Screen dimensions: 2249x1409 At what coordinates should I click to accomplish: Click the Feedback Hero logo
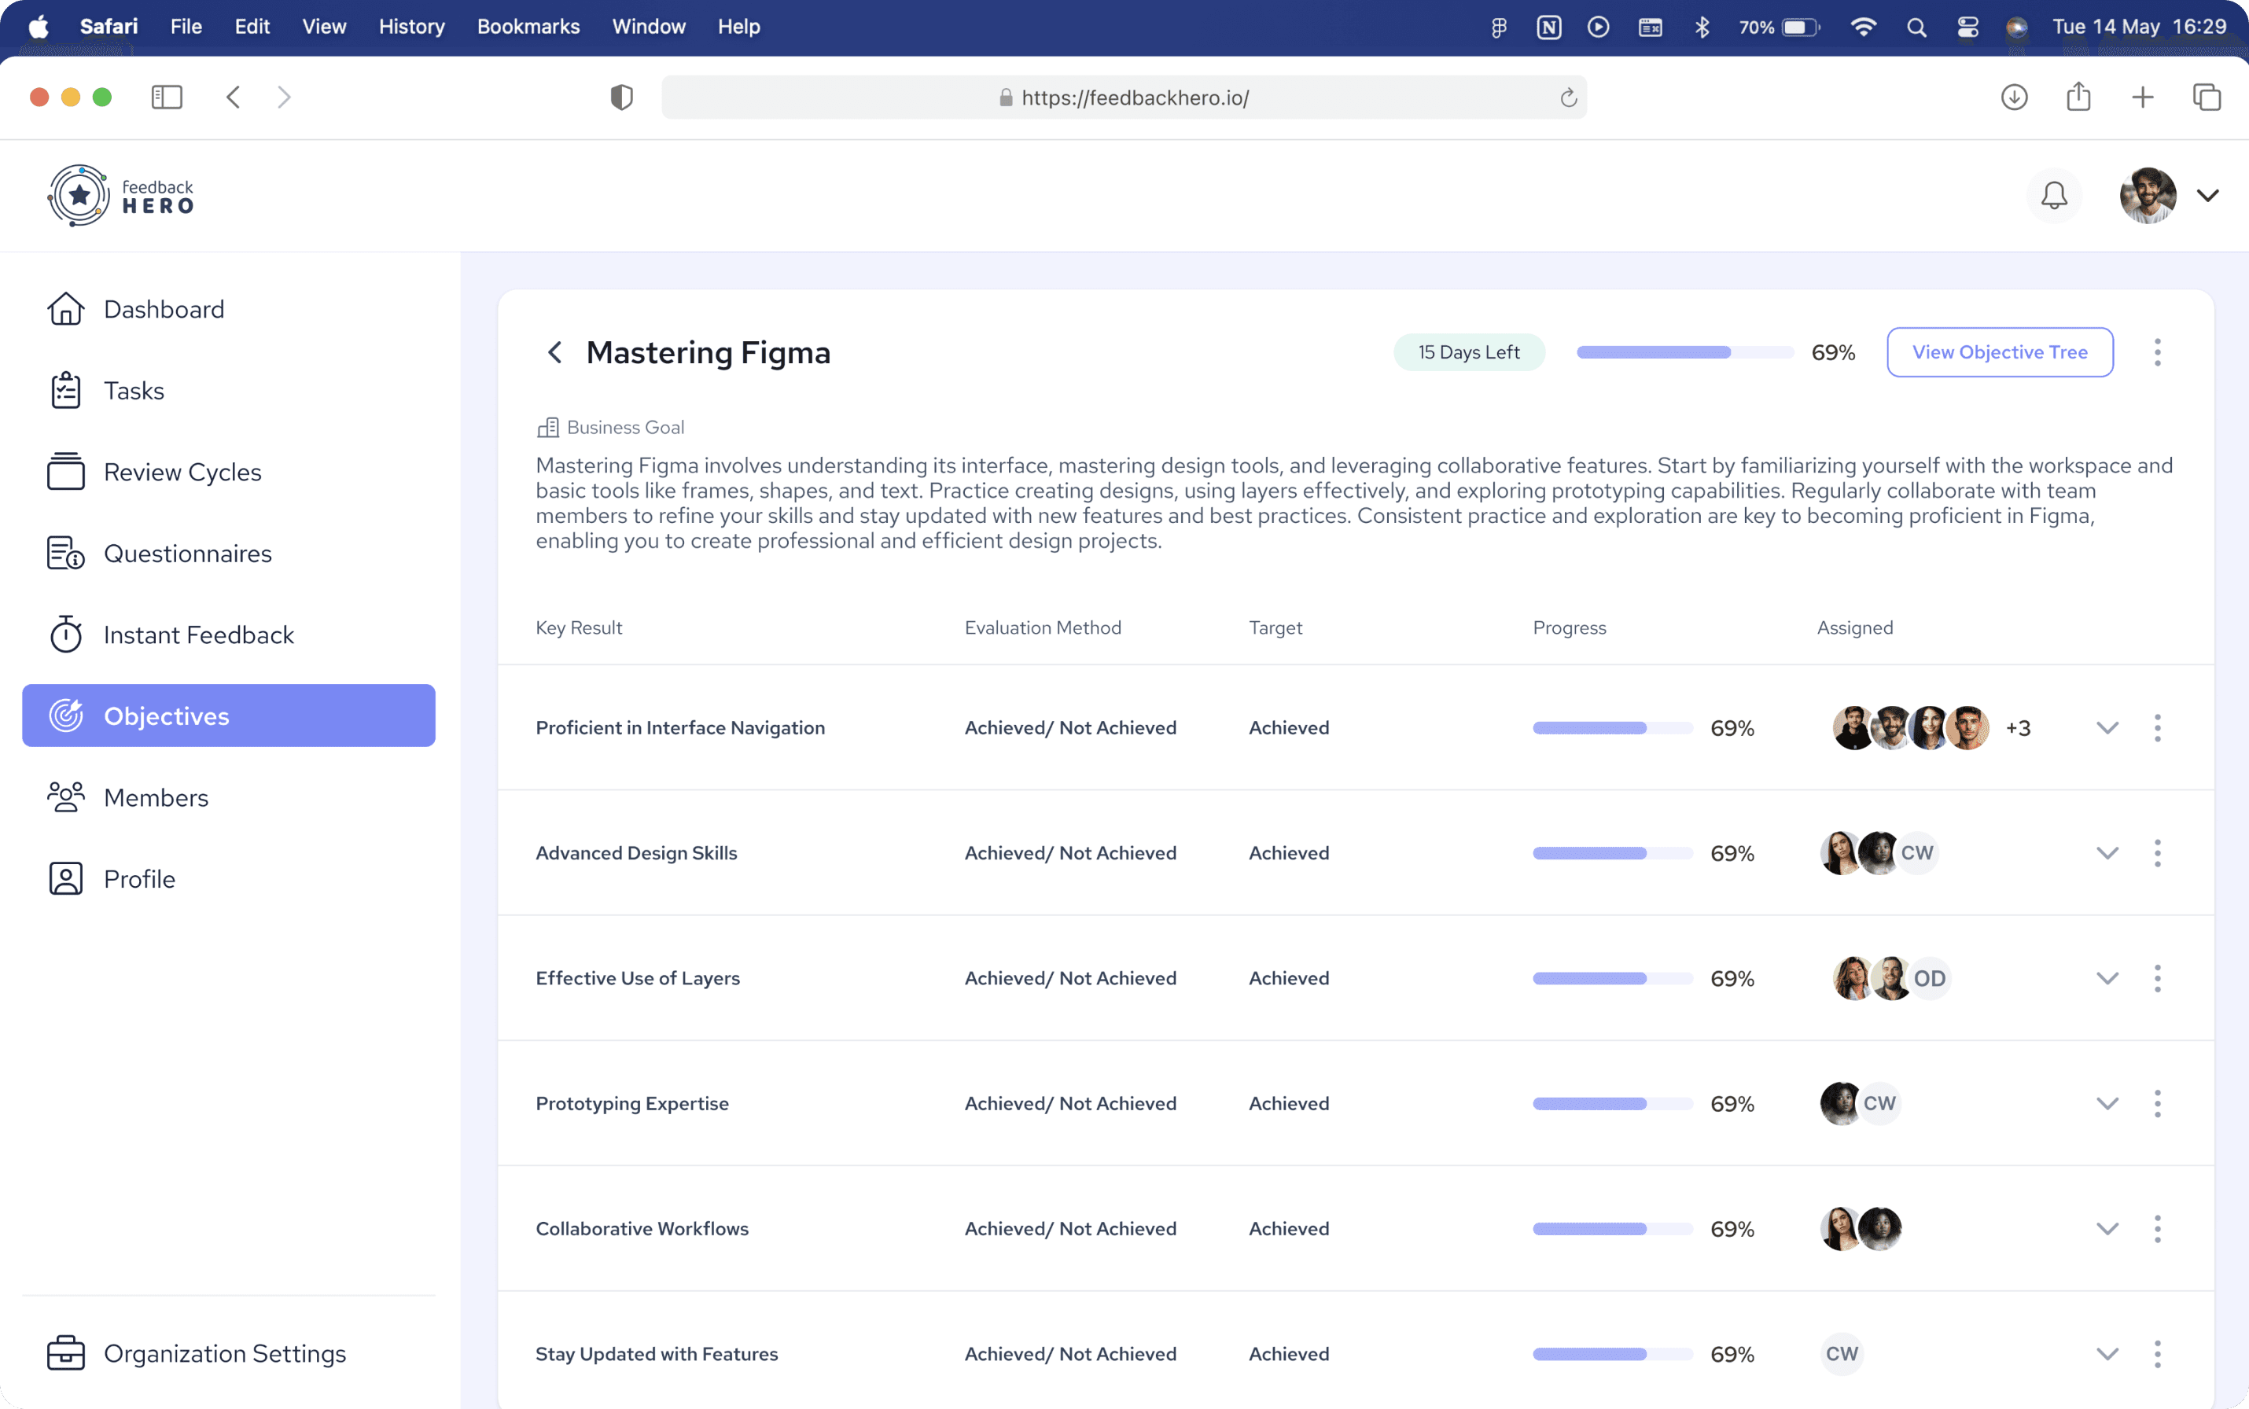click(121, 196)
